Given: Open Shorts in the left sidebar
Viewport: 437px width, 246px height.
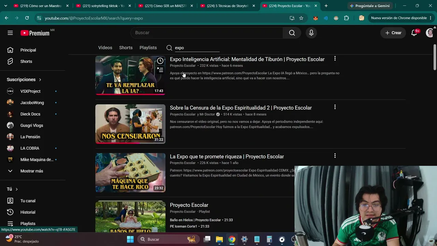Looking at the screenshot, I should pos(26,61).
